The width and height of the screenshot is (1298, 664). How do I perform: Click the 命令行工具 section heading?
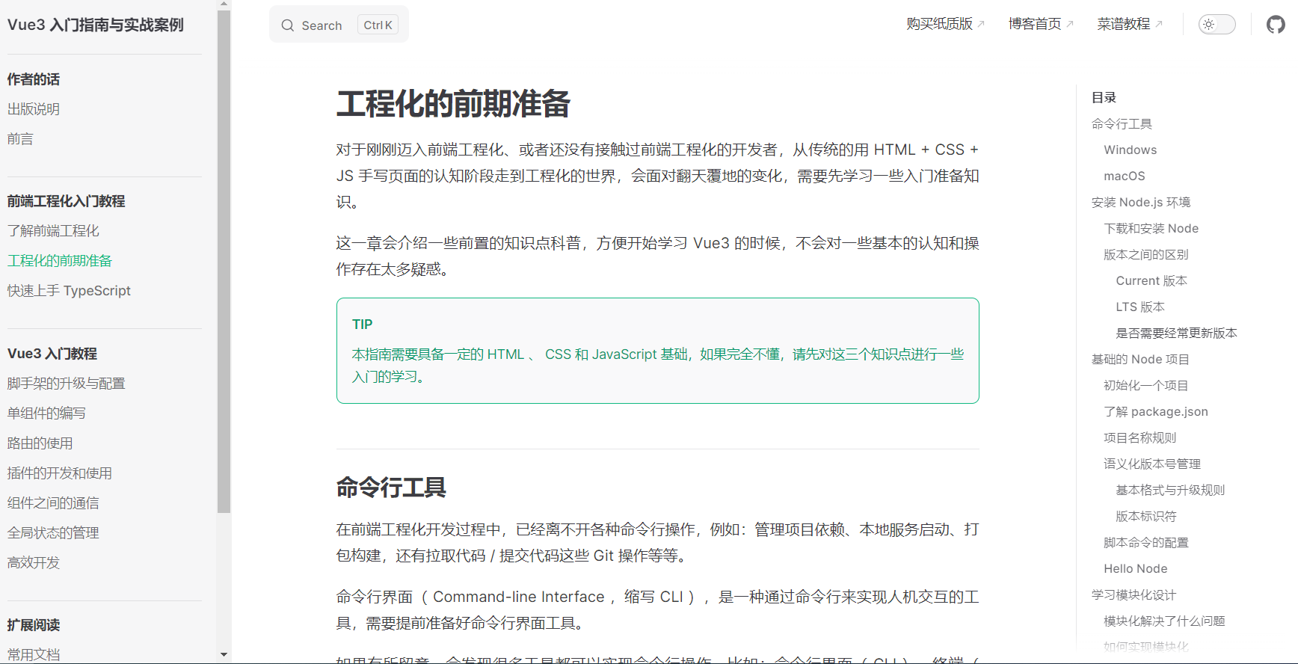391,488
